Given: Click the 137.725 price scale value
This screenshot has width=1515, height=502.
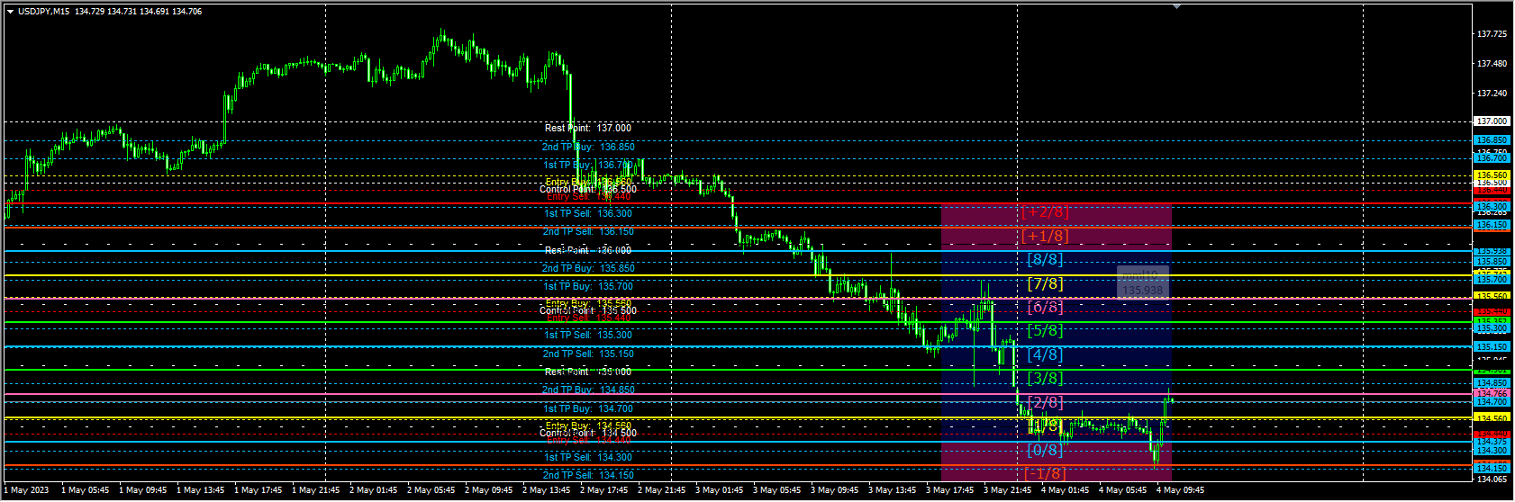Looking at the screenshot, I should tap(1492, 34).
